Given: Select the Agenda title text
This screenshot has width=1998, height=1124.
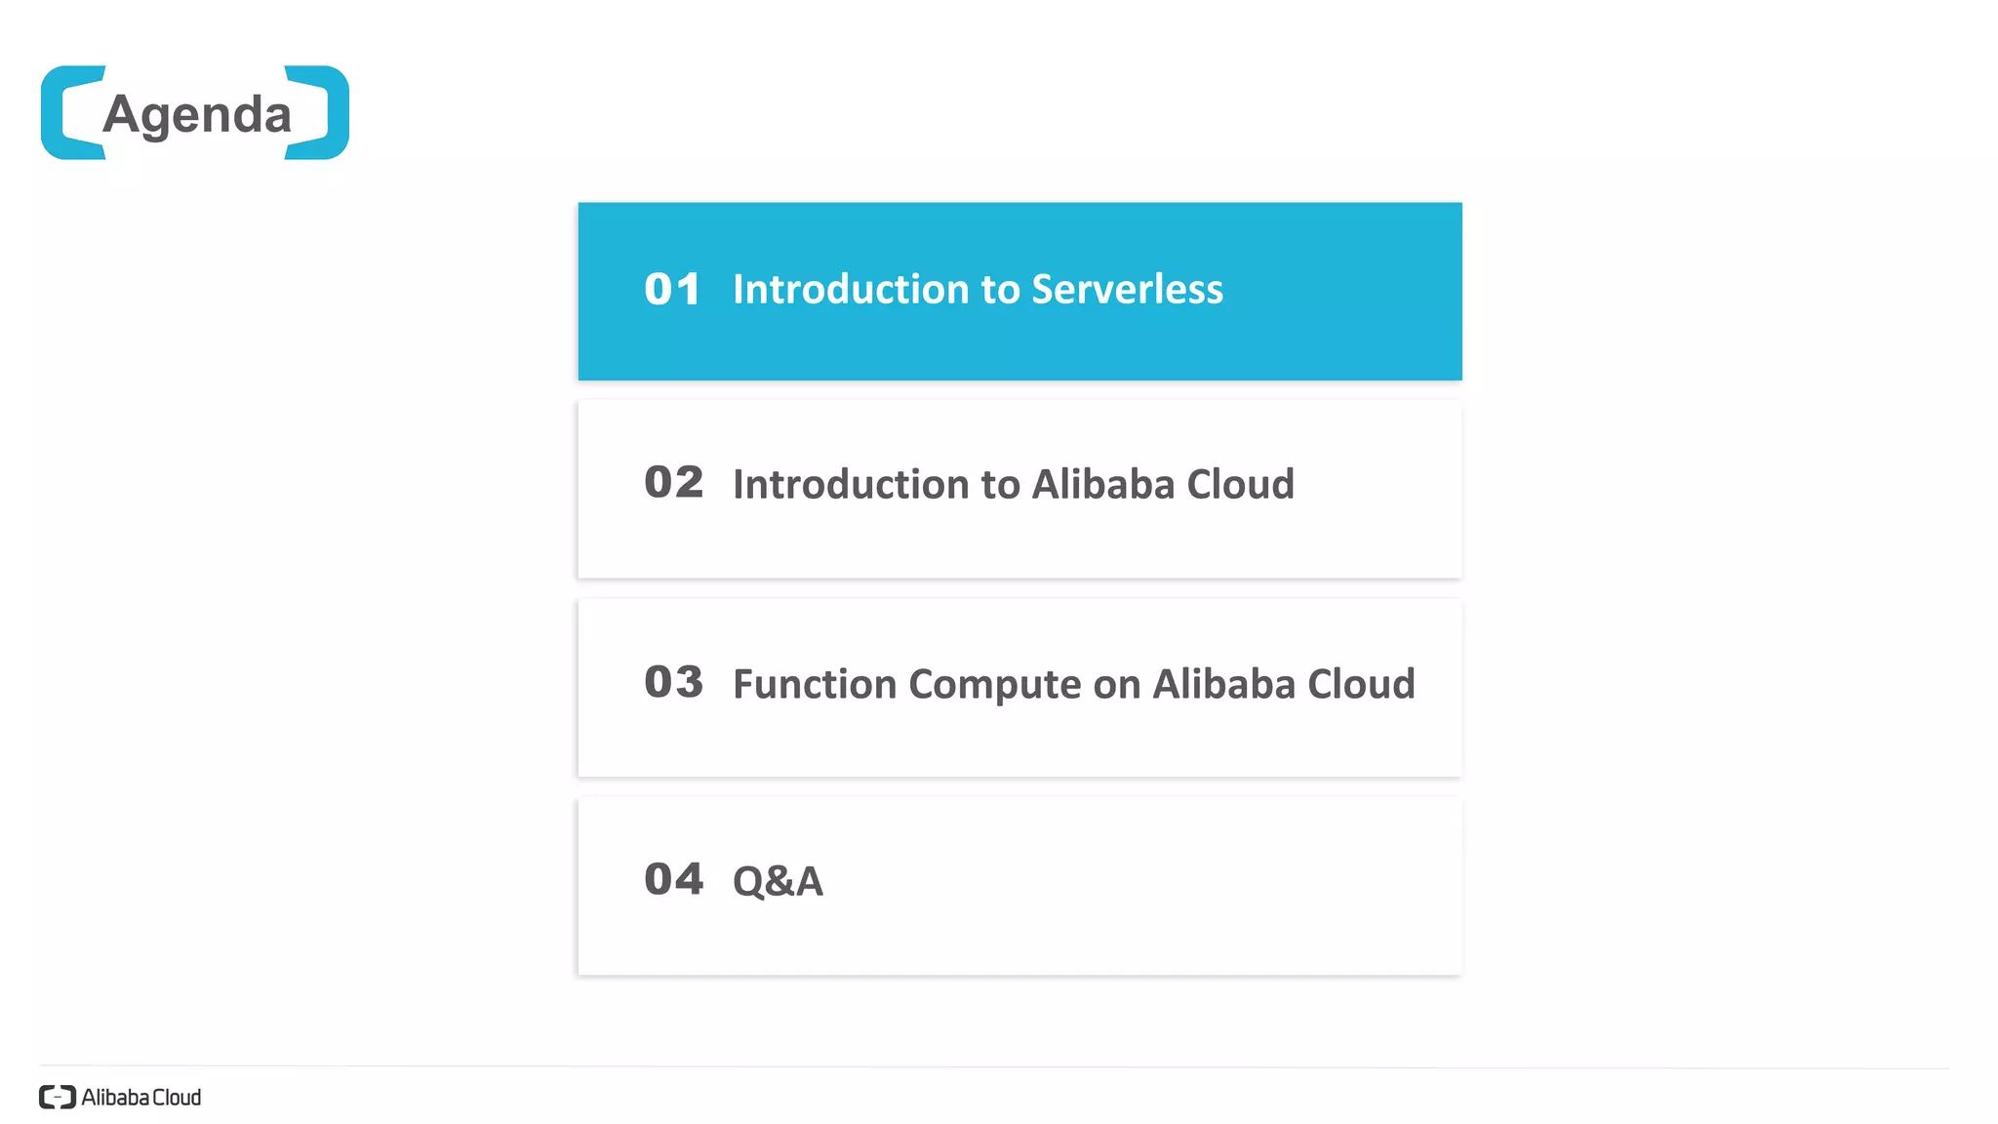Looking at the screenshot, I should 197,115.
